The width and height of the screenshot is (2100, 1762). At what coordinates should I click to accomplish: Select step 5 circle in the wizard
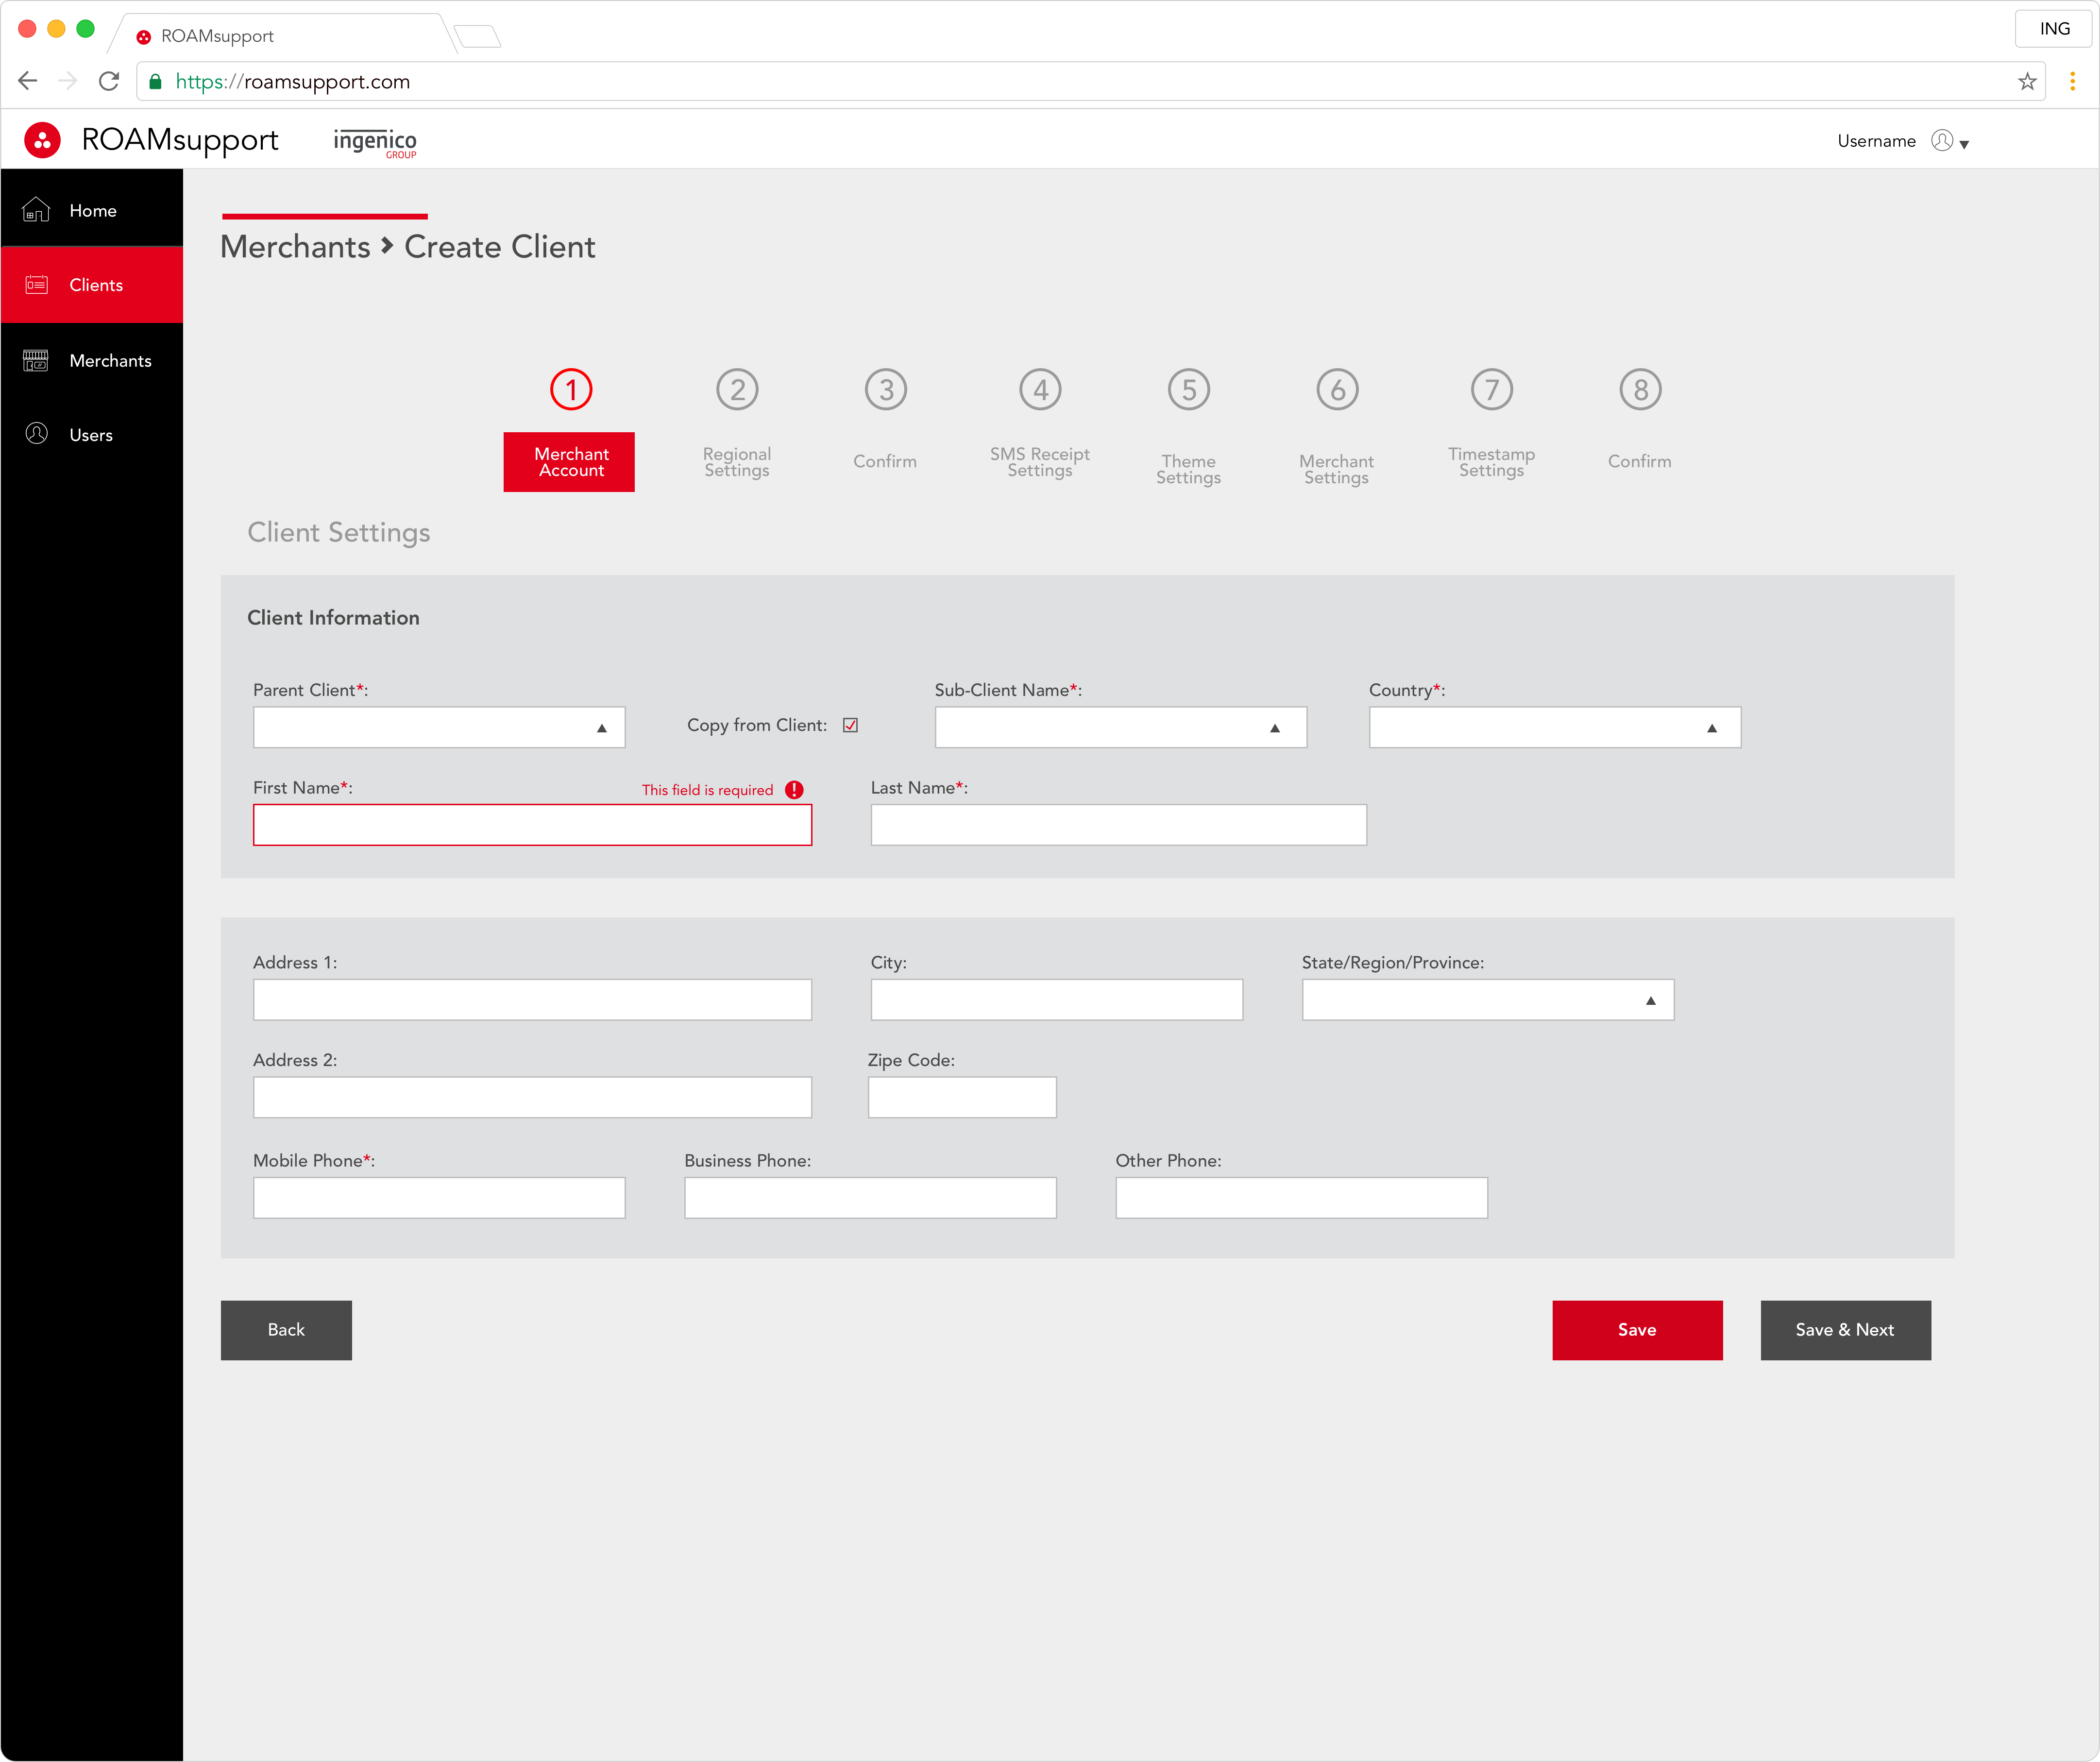[x=1189, y=390]
